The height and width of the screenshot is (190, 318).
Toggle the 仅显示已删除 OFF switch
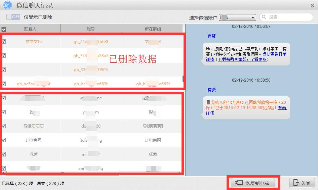13,17
